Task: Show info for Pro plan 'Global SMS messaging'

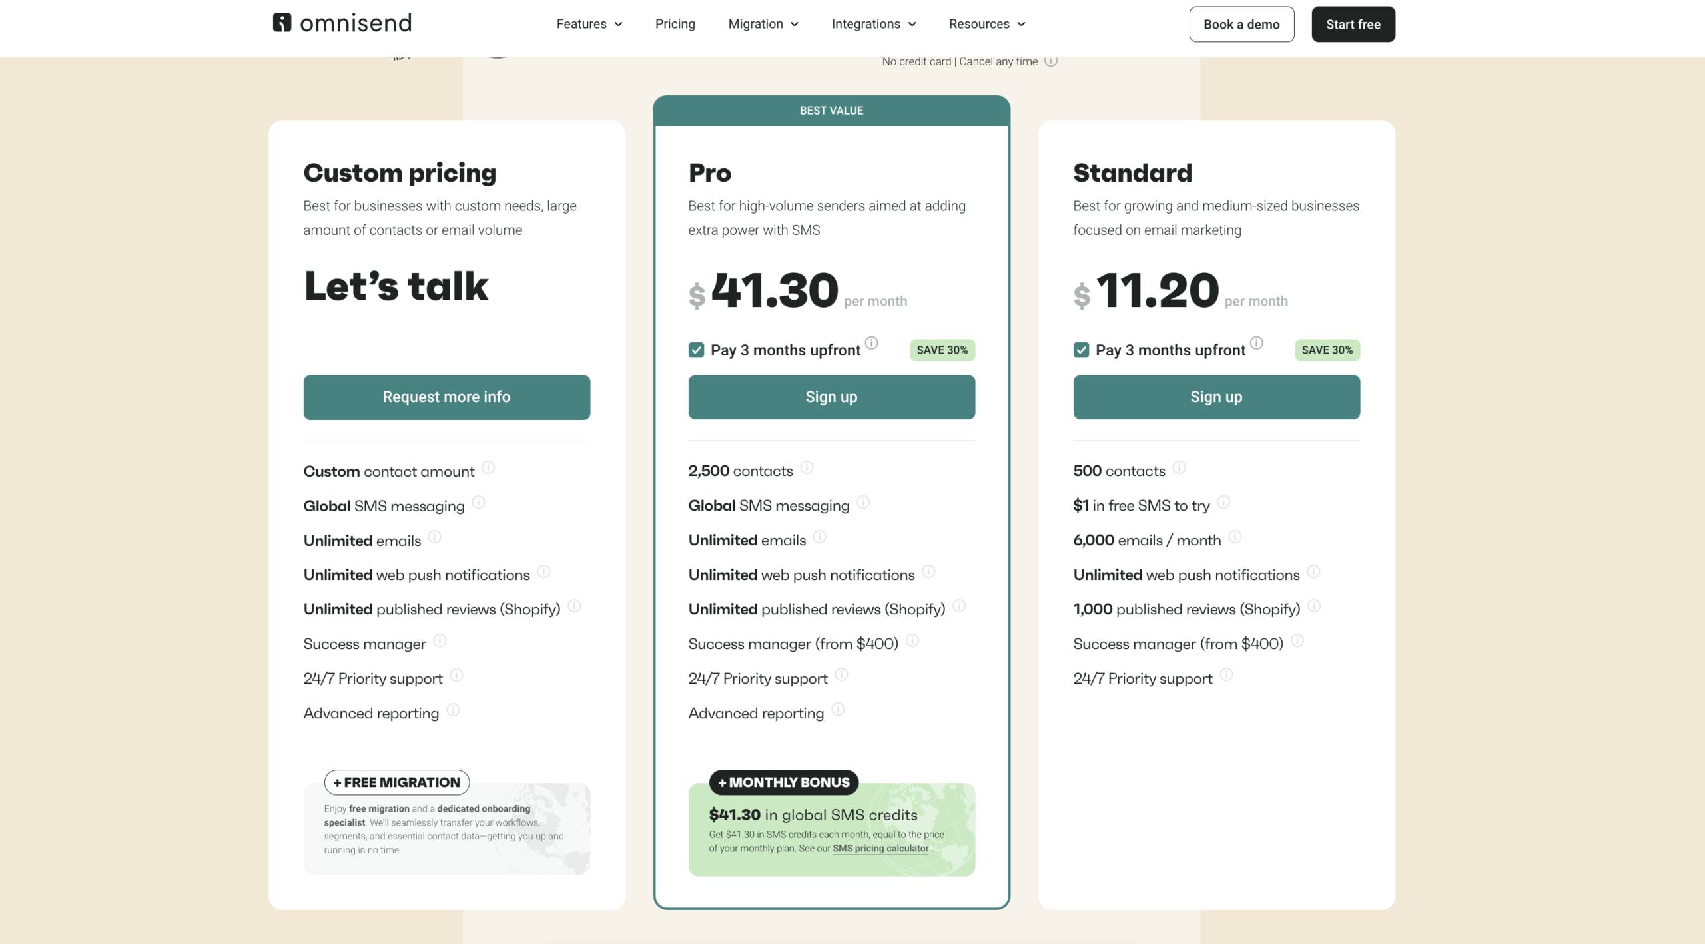Action: coord(863,502)
